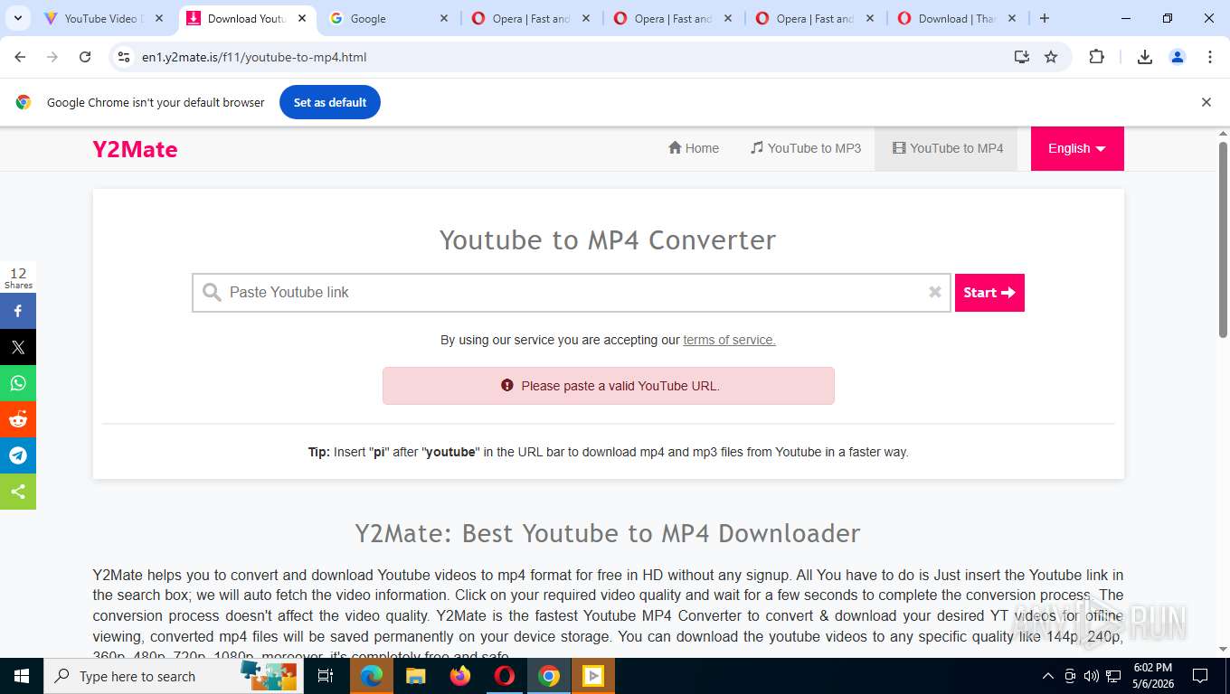
Task: Open notification center icon
Action: click(x=1200, y=676)
